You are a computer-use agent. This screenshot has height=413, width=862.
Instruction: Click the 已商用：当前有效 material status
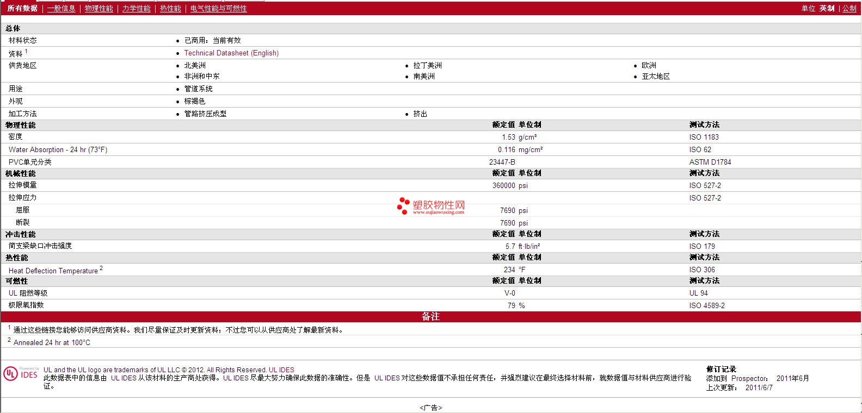coord(212,40)
